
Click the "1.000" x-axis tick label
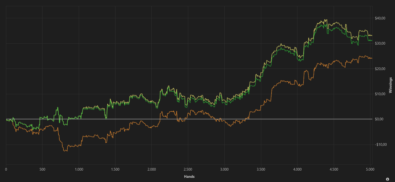(79, 169)
